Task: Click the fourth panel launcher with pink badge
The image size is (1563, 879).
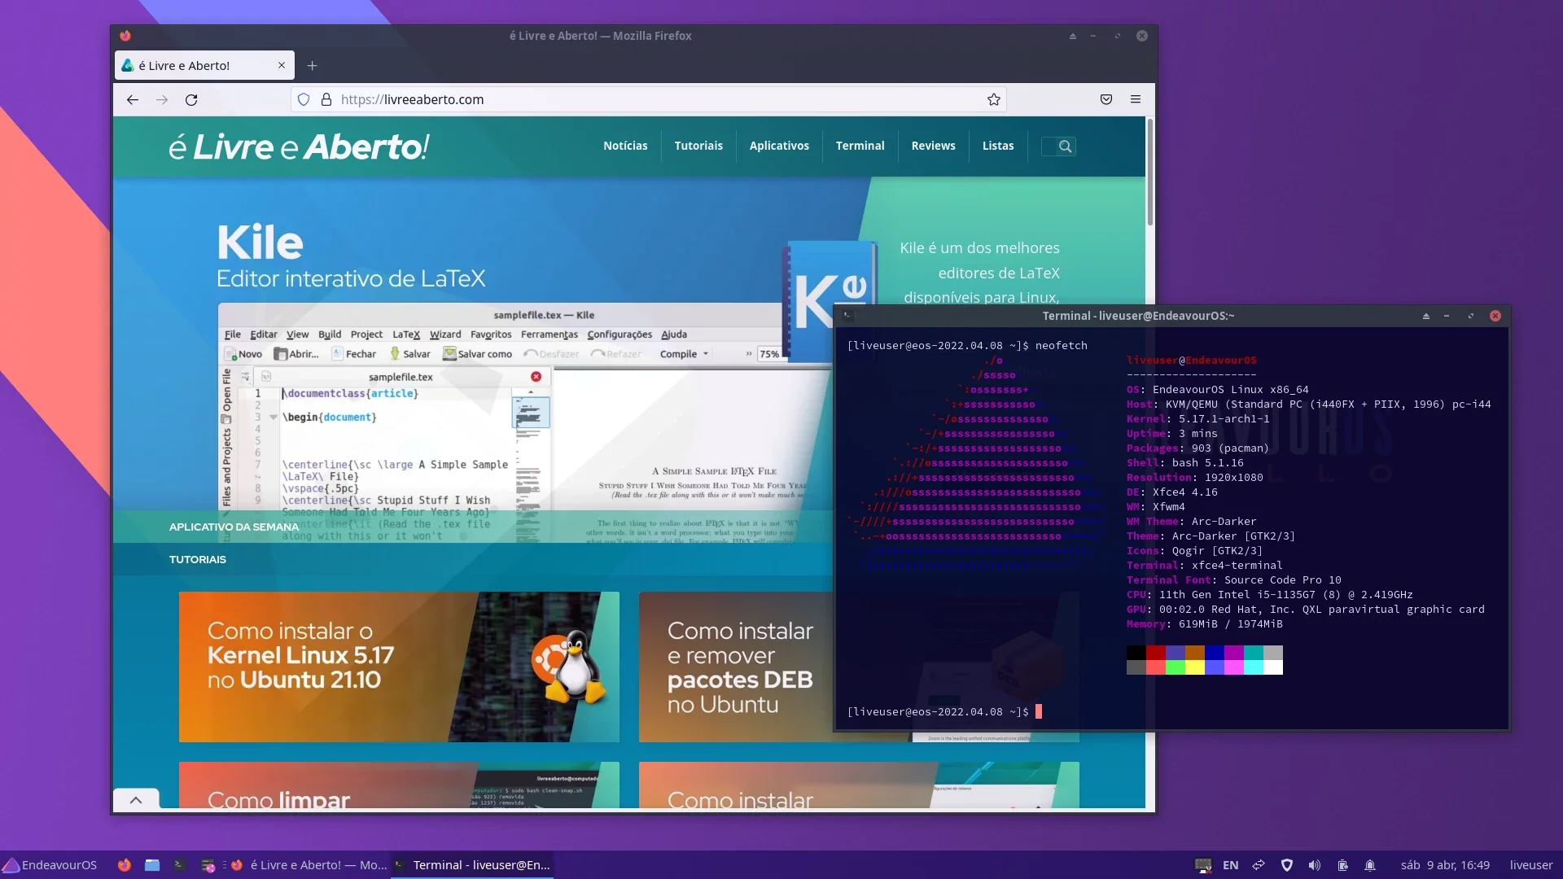Action: (x=208, y=865)
